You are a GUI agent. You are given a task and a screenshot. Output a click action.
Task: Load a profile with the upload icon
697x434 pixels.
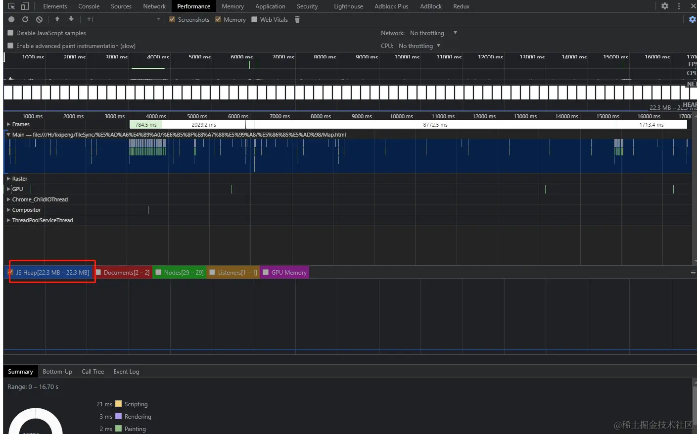57,19
